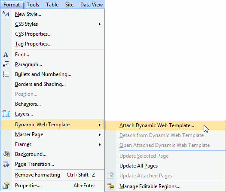Open the Tools menu

click(x=33, y=5)
